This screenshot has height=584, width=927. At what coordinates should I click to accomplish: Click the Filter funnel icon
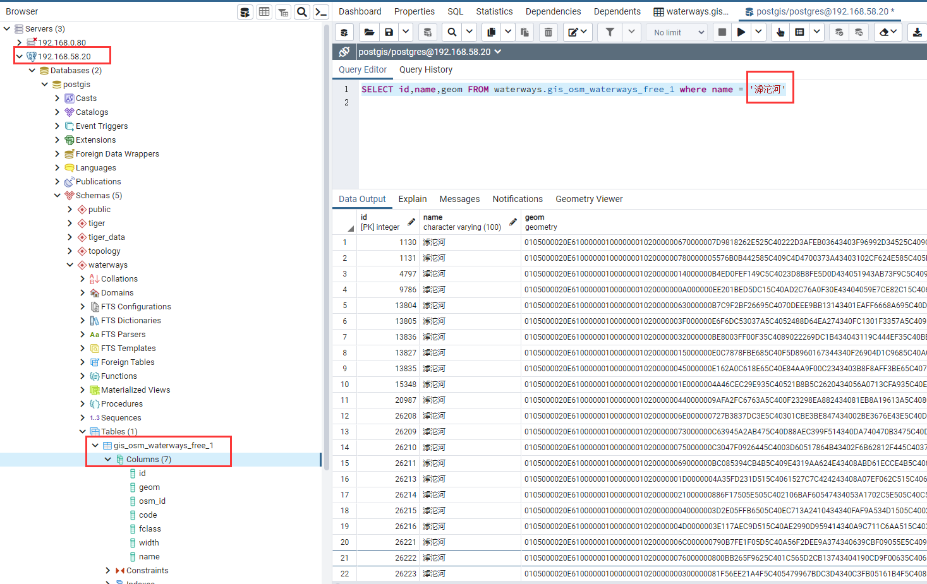610,32
